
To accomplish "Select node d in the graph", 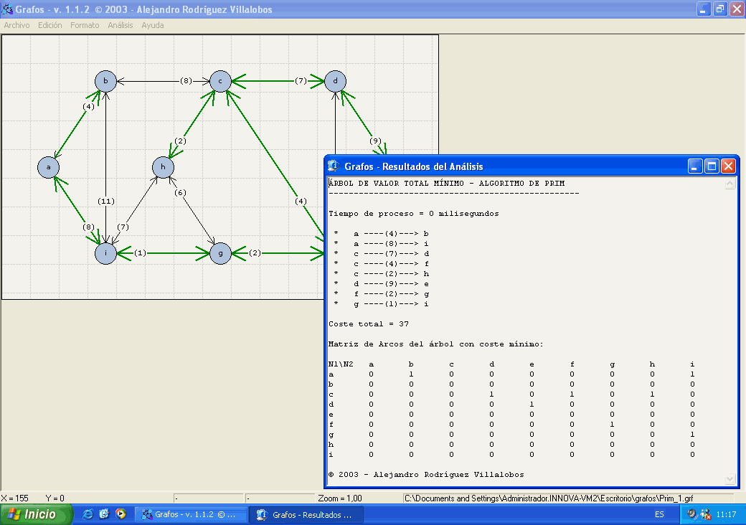I will pos(335,81).
